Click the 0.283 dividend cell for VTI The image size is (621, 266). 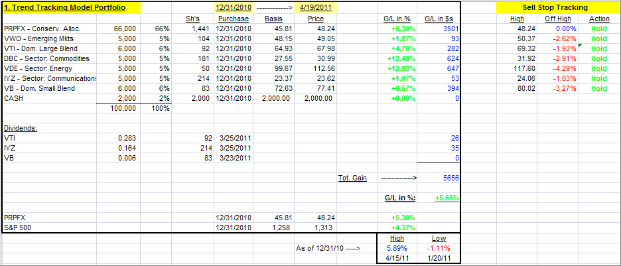(x=119, y=138)
